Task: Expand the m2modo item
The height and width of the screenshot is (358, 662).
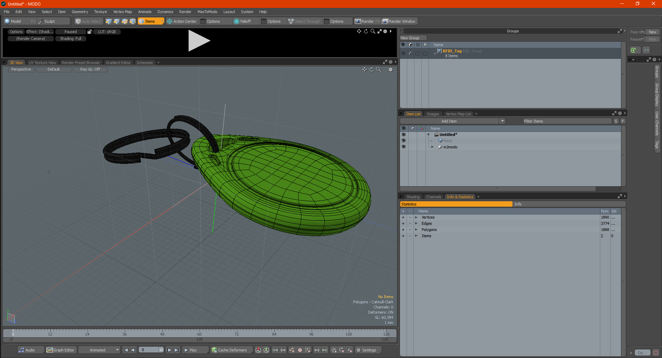Action: click(433, 147)
